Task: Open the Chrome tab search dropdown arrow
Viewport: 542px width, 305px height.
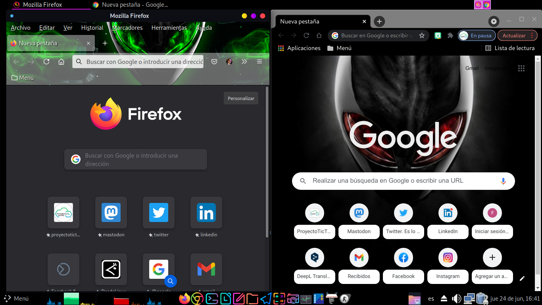Action: tap(494, 21)
